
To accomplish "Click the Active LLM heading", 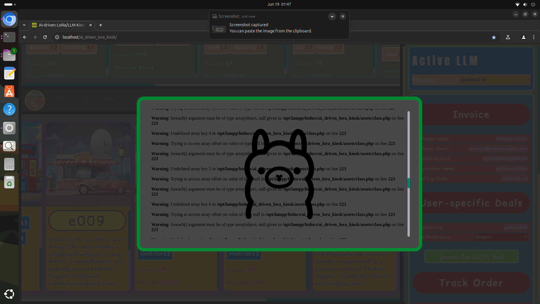I will 445,61.
